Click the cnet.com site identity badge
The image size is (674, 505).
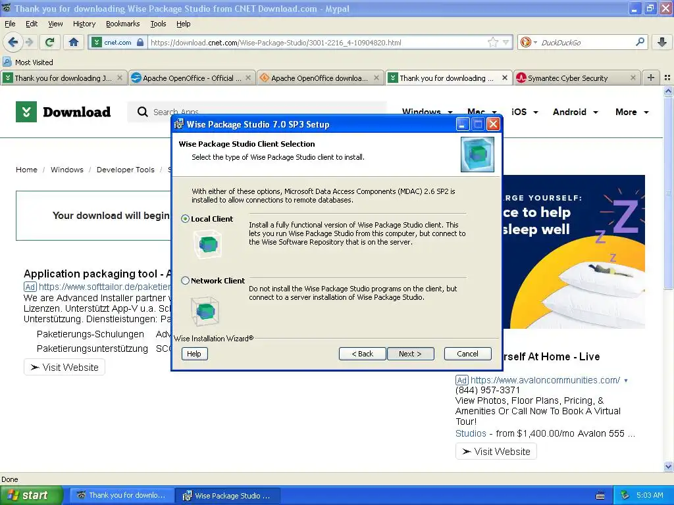[x=118, y=43]
